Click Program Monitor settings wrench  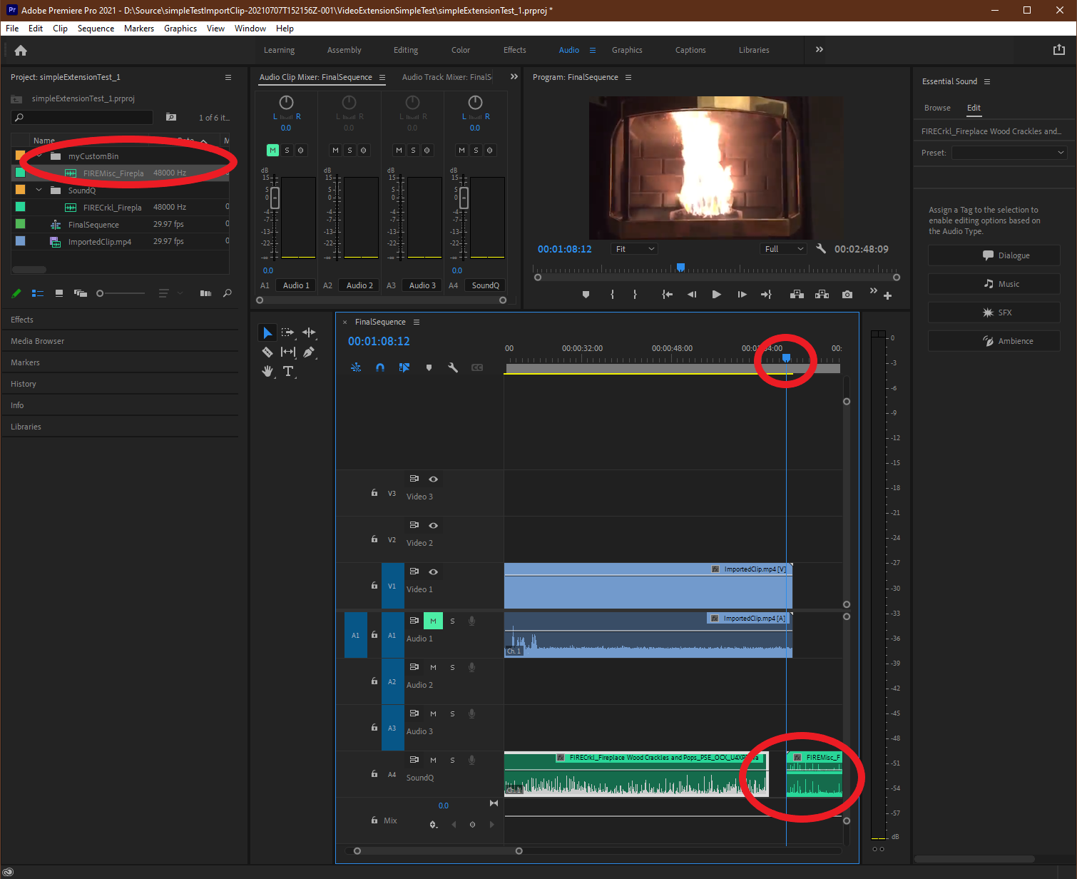[x=821, y=249]
